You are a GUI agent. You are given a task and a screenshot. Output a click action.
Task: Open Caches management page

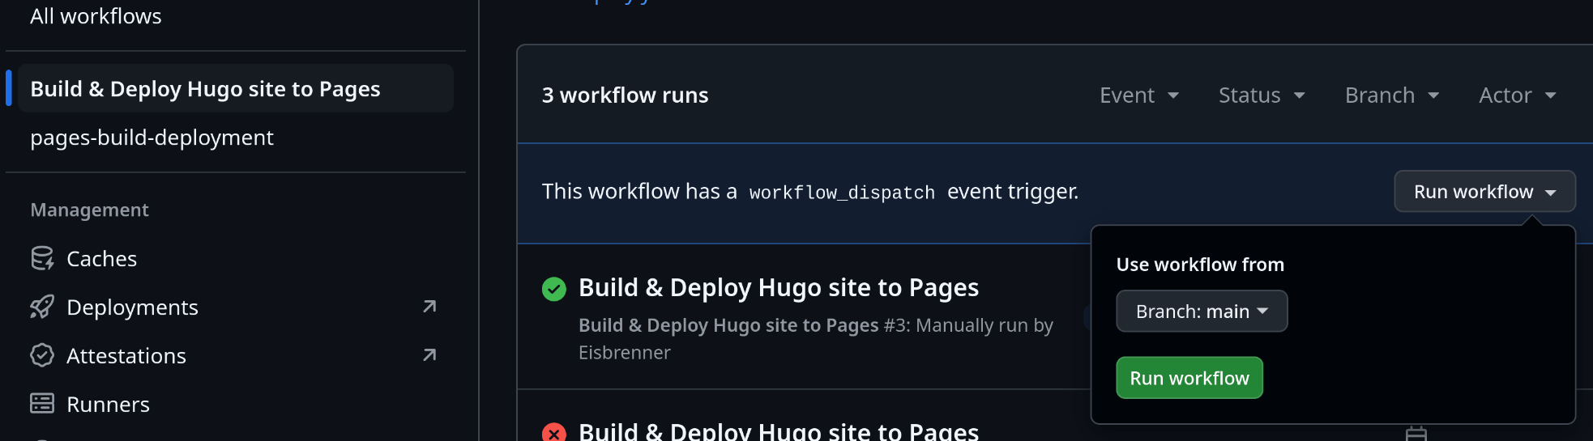click(x=101, y=259)
